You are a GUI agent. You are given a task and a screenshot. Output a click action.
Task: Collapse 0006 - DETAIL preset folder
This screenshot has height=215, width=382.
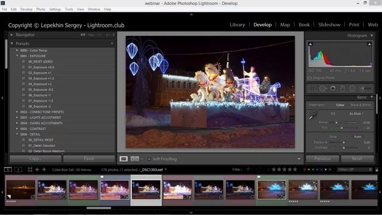tap(17, 134)
